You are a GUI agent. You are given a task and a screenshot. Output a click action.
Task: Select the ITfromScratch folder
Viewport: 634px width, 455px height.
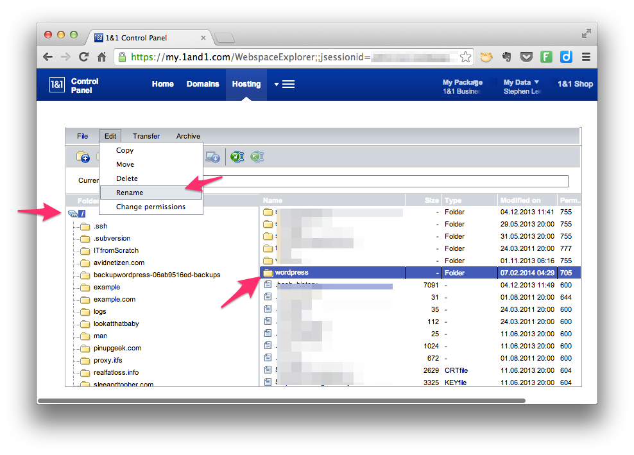[x=116, y=250]
